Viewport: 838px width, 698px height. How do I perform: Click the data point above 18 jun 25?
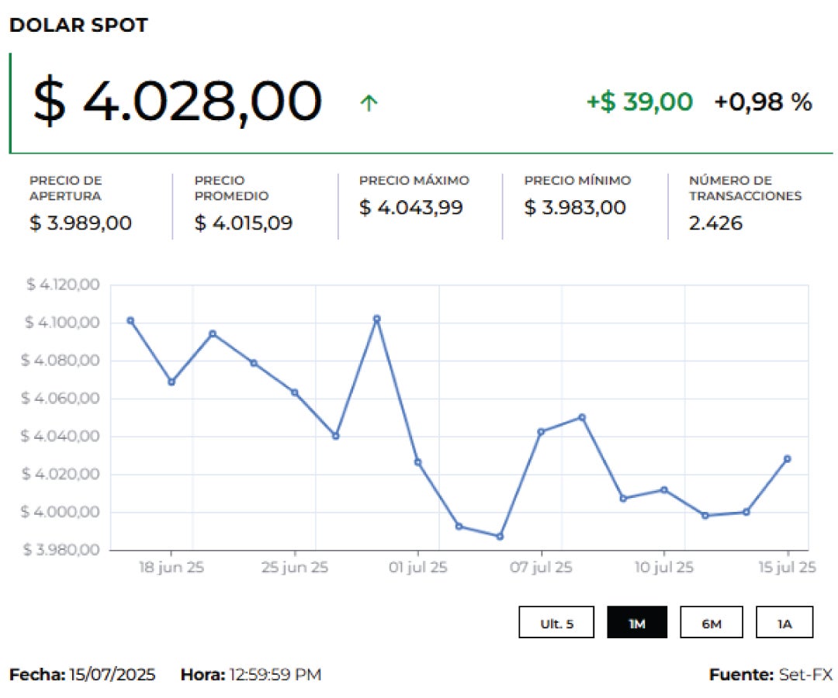coord(171,382)
